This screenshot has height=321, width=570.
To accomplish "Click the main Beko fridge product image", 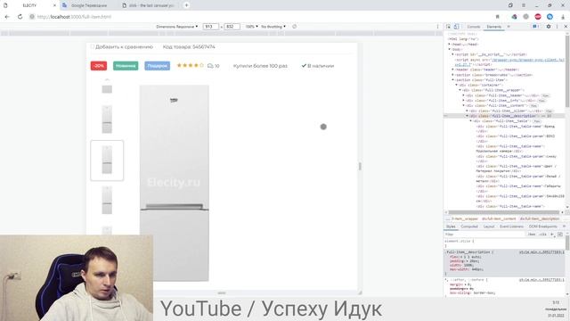I will [x=175, y=183].
